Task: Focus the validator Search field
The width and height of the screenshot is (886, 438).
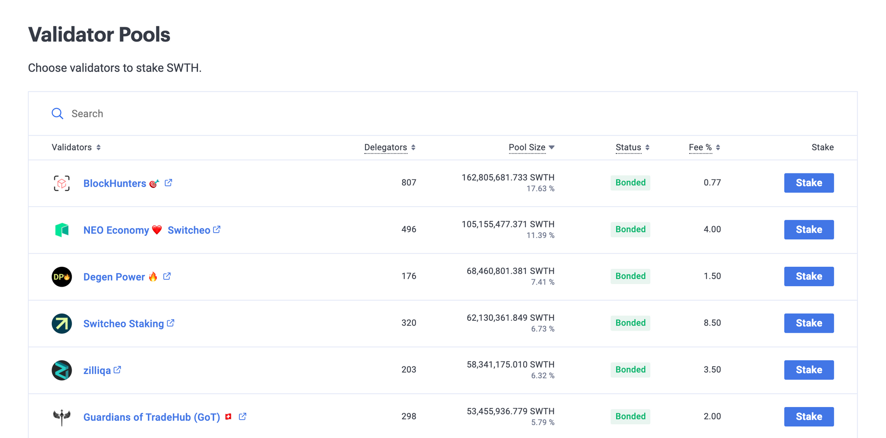Action: coord(443,114)
